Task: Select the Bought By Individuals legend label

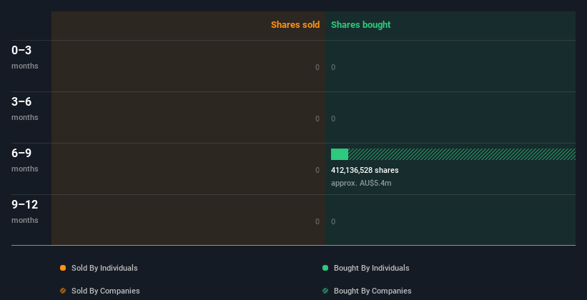Action: (371, 268)
